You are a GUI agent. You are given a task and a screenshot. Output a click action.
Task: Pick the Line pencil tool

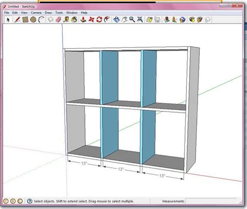pyautogui.click(x=17, y=19)
